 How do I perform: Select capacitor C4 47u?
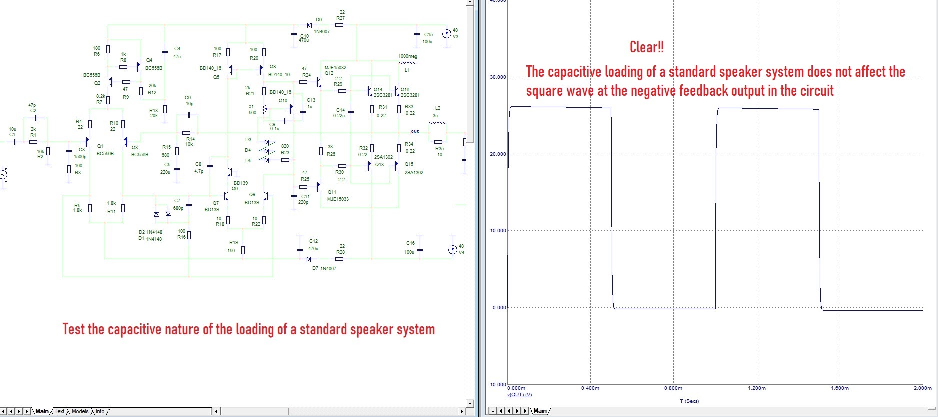click(165, 52)
